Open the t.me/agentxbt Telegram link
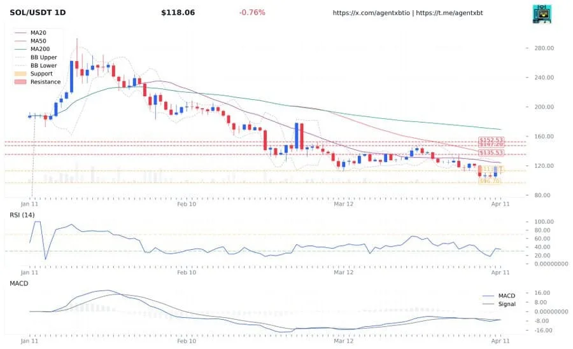This screenshot has width=573, height=349. click(449, 13)
